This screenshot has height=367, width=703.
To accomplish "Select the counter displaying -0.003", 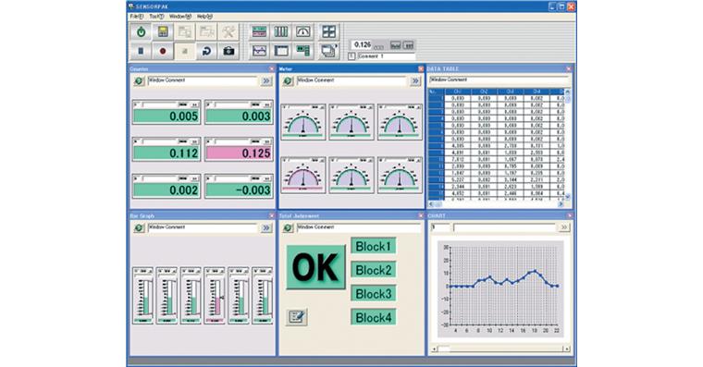I will click(239, 186).
